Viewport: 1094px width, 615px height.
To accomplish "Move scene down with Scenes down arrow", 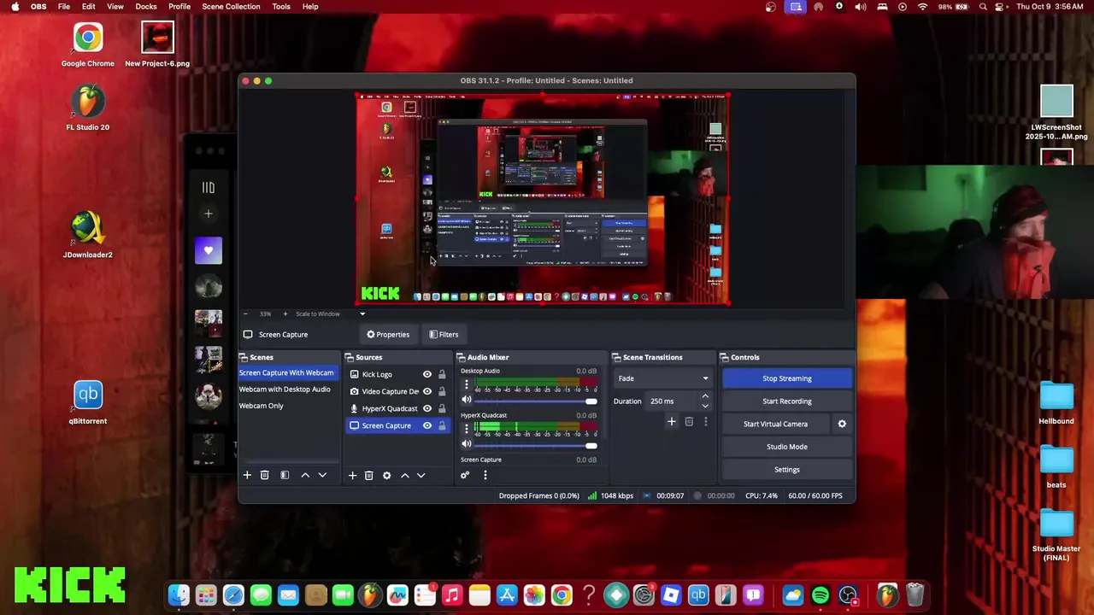I will [x=322, y=475].
